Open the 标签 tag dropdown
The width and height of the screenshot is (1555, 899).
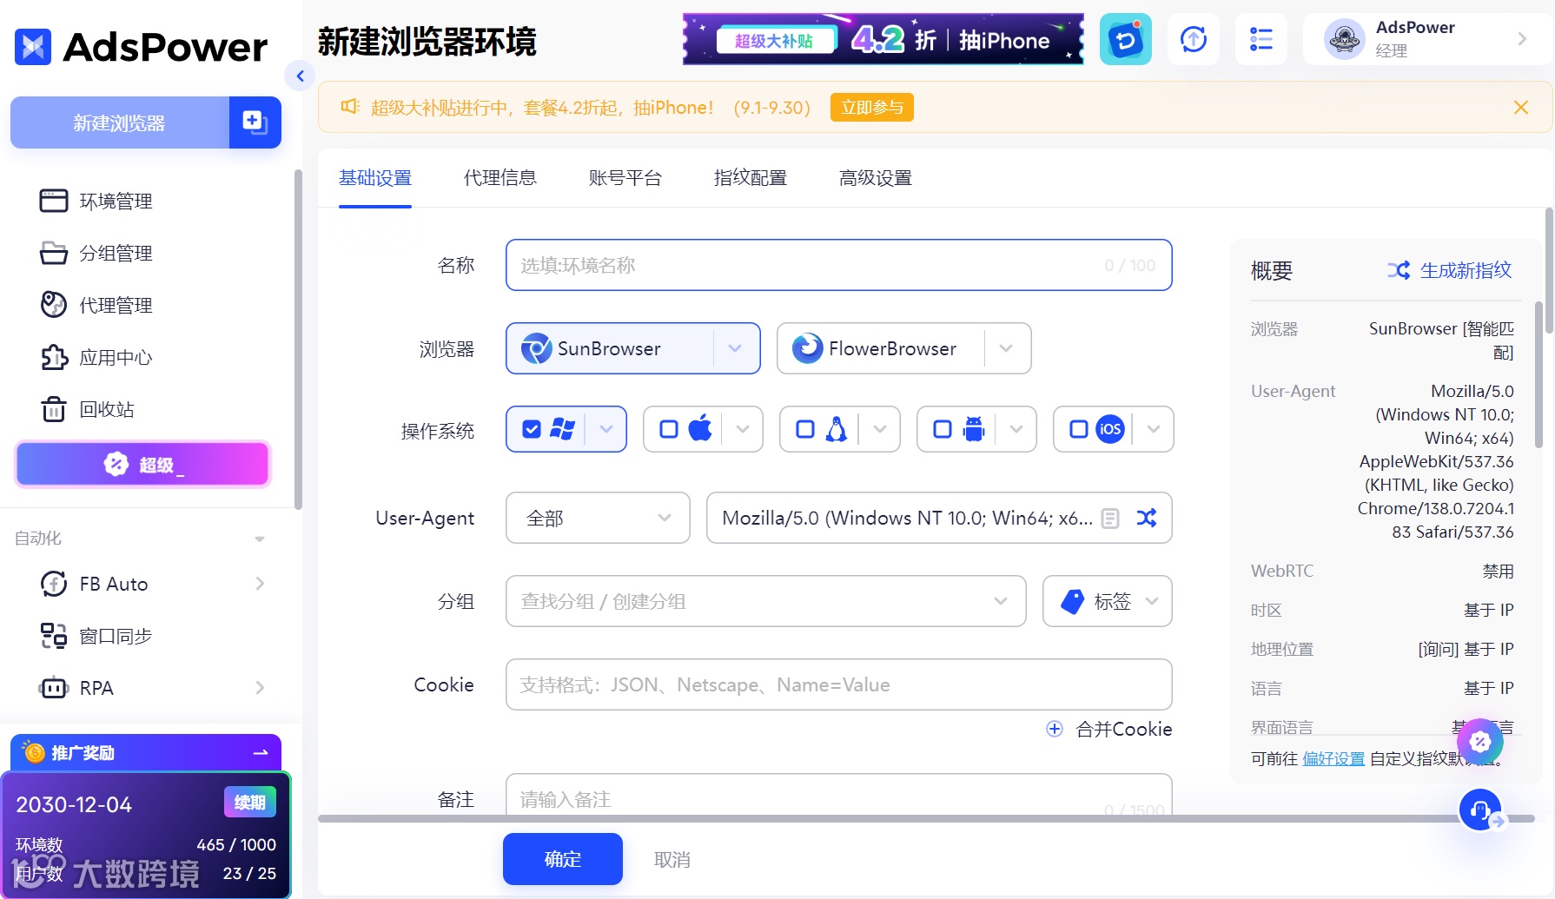point(1107,601)
